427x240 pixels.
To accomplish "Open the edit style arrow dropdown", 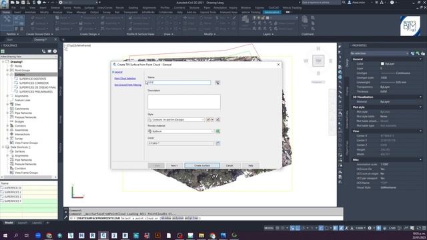I will click(212, 120).
